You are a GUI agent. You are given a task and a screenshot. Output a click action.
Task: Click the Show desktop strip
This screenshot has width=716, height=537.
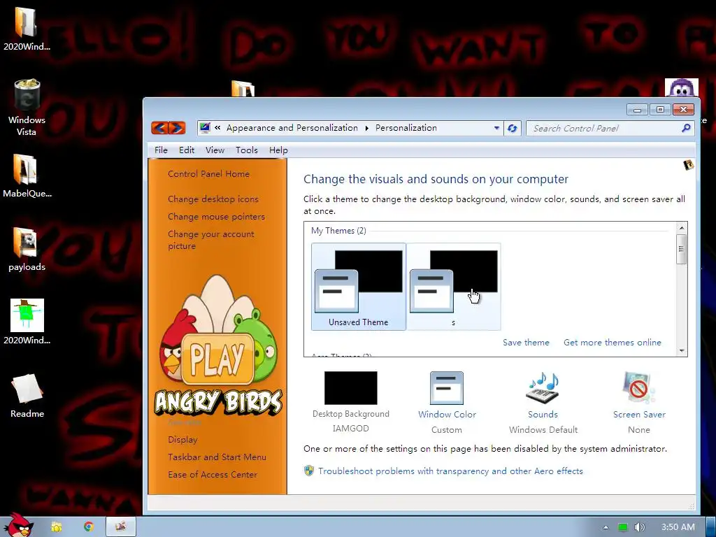(711, 527)
